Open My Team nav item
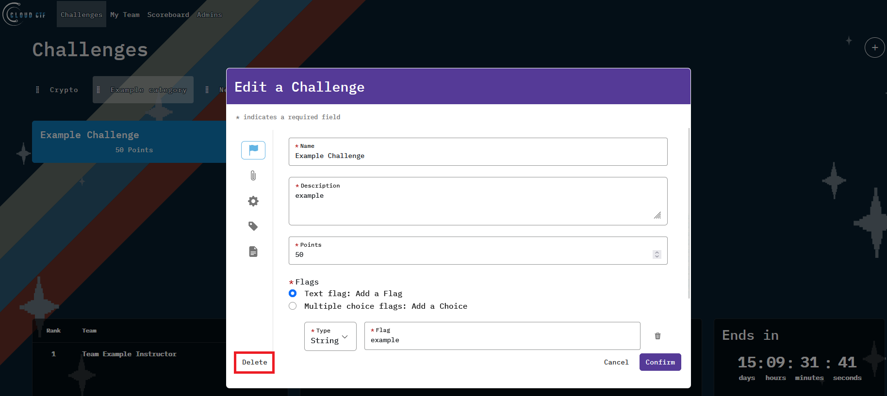Screen dimensions: 887x396 (125, 15)
